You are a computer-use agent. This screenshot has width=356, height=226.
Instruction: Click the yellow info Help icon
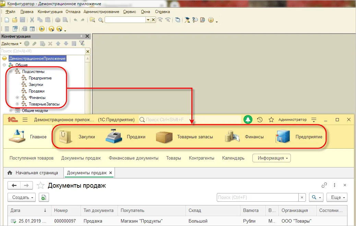[211, 20]
